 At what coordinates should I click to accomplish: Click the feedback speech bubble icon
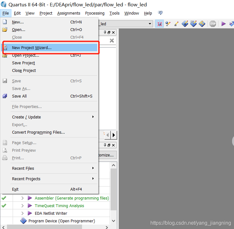coord(160,13)
